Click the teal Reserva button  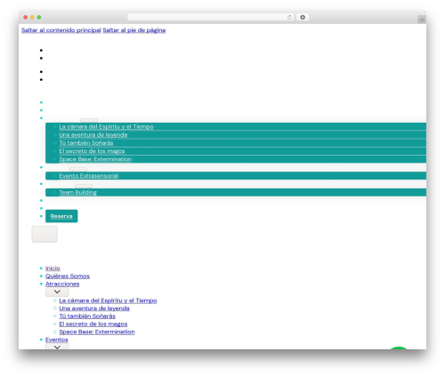click(x=61, y=216)
